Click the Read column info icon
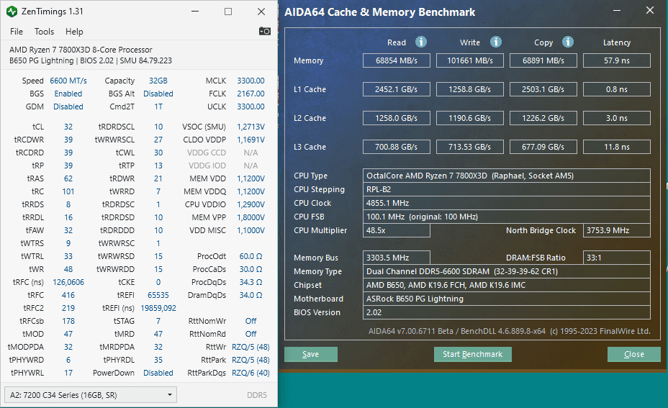This screenshot has width=668, height=408. (x=421, y=42)
